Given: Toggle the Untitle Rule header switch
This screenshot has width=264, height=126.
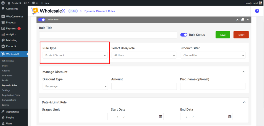Looking at the screenshot, I should [42, 20].
